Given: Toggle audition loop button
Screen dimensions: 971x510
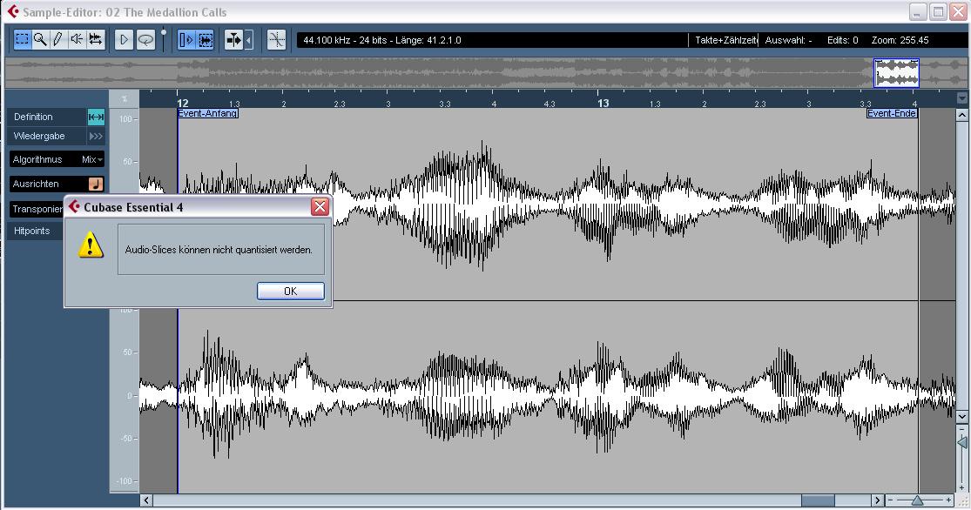Looking at the screenshot, I should click(145, 40).
